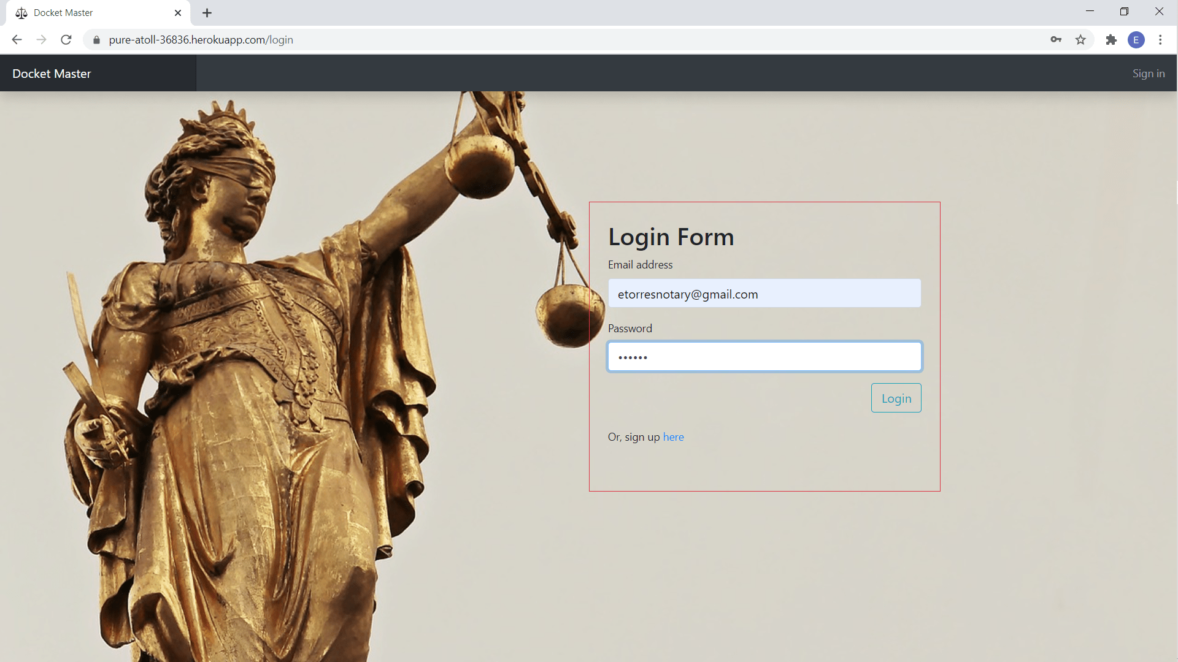
Task: Open Chrome three-dot menu
Action: pos(1160,40)
